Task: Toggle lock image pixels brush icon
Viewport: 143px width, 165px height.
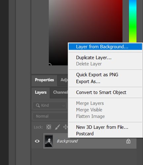Action: click(57, 127)
